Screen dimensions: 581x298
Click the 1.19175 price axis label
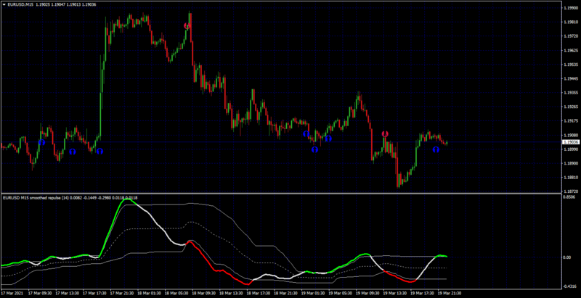570,121
